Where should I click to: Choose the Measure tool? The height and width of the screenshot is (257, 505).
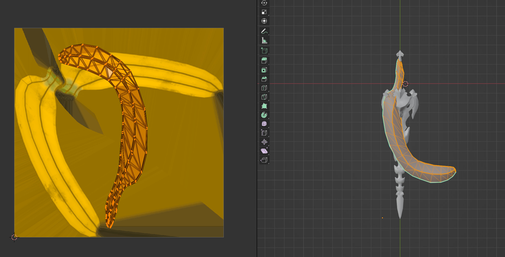[x=264, y=40]
